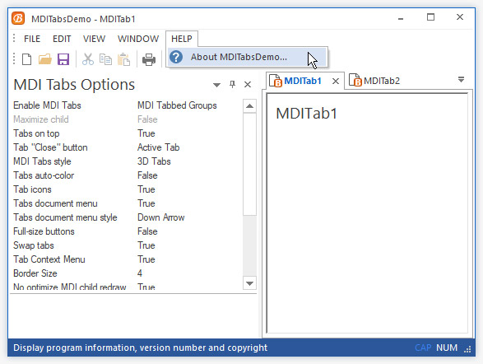Click the MDITabsDemo application logo icon
Image resolution: width=483 pixels, height=364 pixels.
tap(18, 18)
